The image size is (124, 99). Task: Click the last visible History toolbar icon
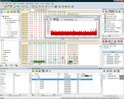coord(123,12)
